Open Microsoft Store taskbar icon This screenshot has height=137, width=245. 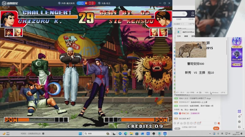click(137, 134)
